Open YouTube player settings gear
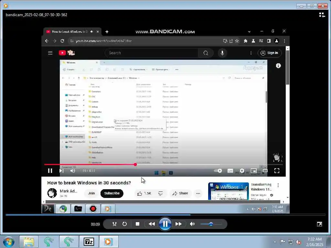 coord(242,170)
